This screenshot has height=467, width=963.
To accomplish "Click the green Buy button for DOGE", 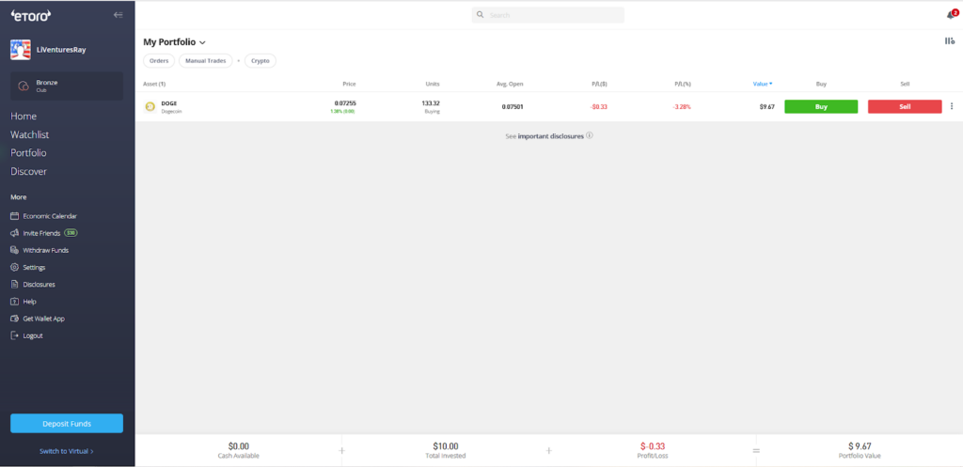I will [x=821, y=107].
